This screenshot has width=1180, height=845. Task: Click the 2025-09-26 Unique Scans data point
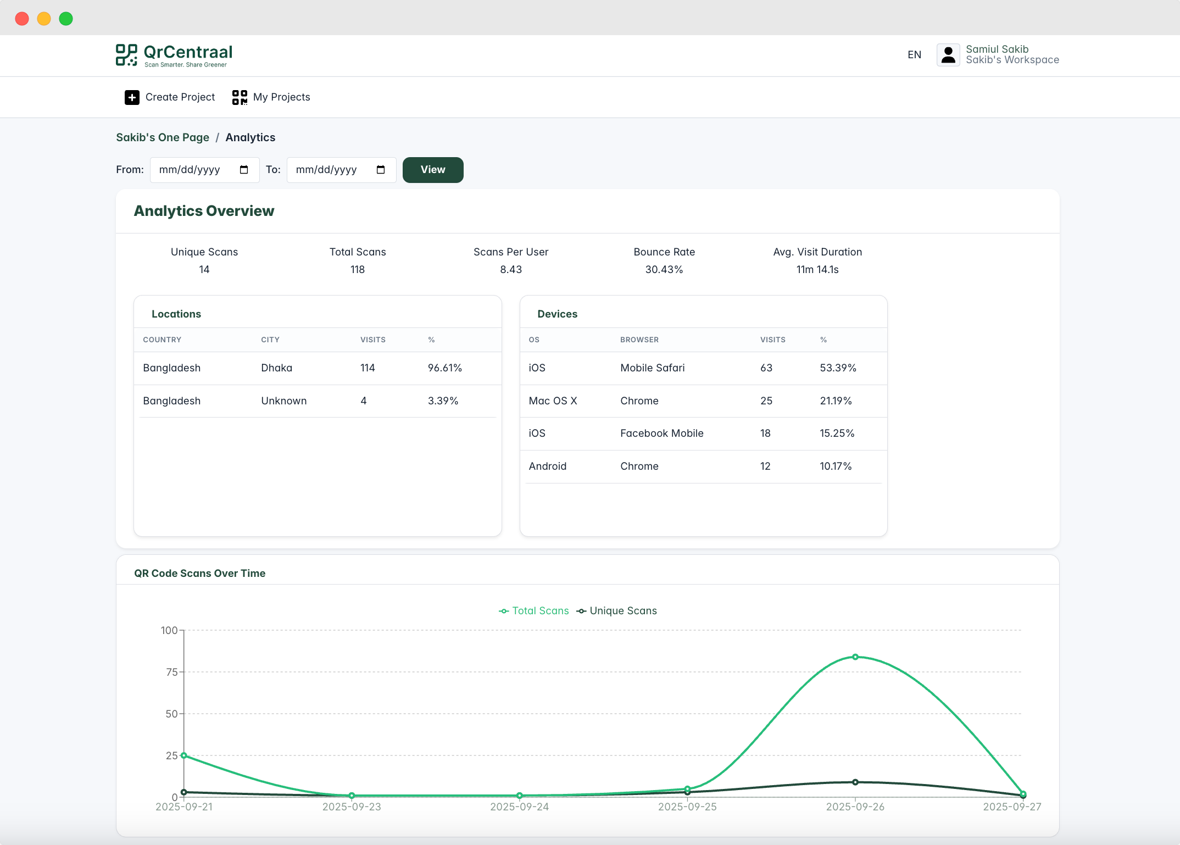pos(855,782)
